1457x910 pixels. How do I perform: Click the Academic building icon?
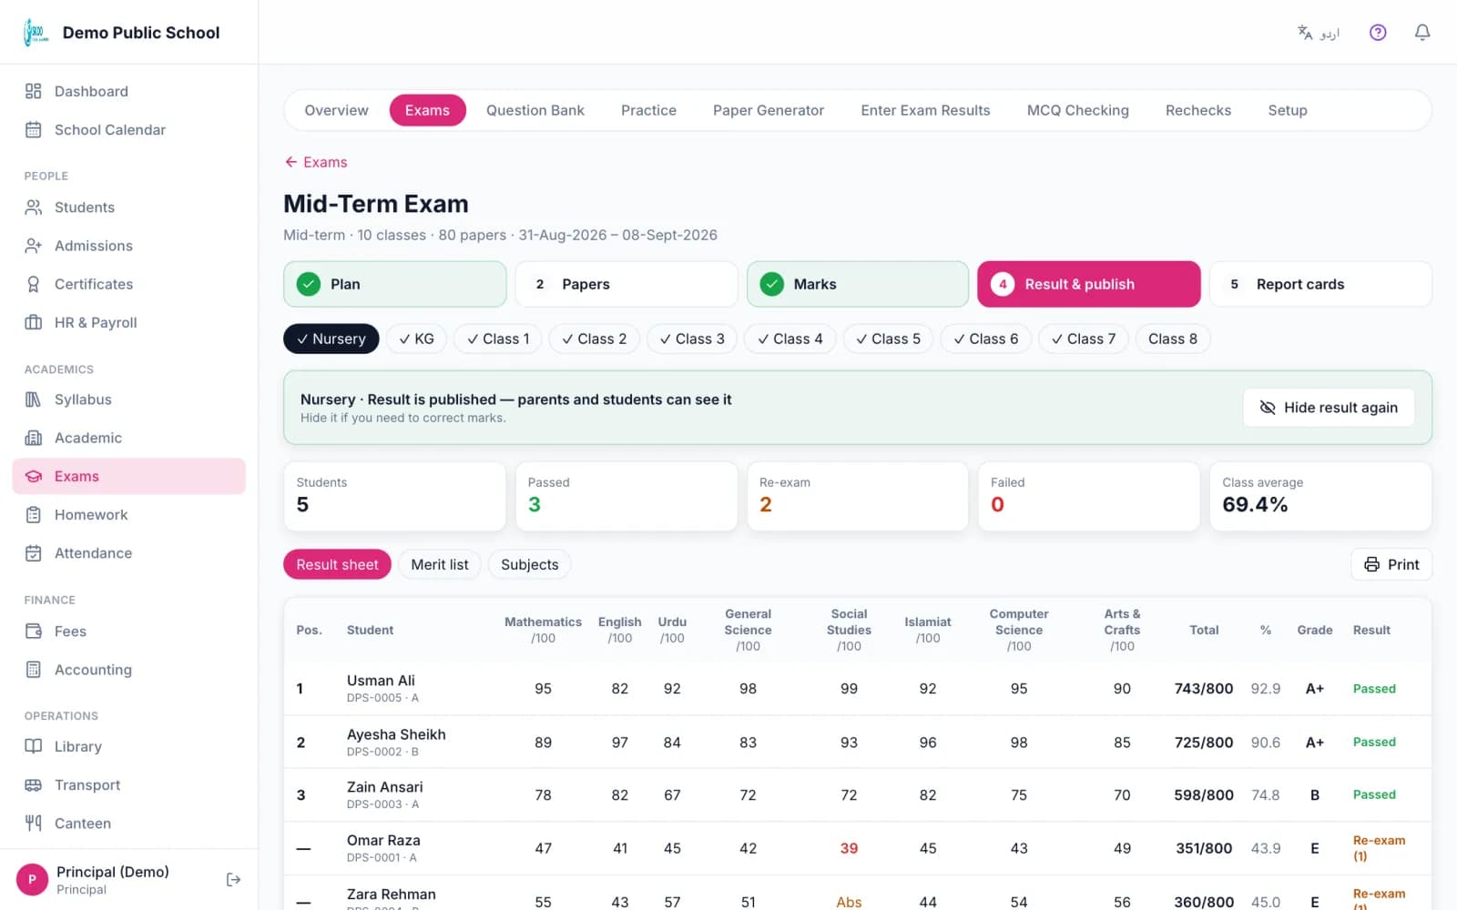34,438
